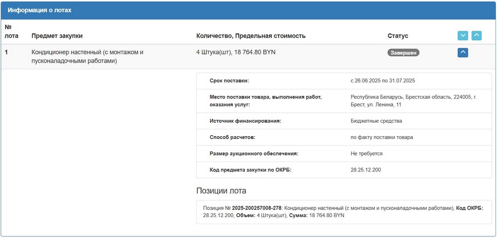This screenshot has width=497, height=238.
Task: Click the "Количество, Предельная стоимость" column header
Action: coord(251,36)
